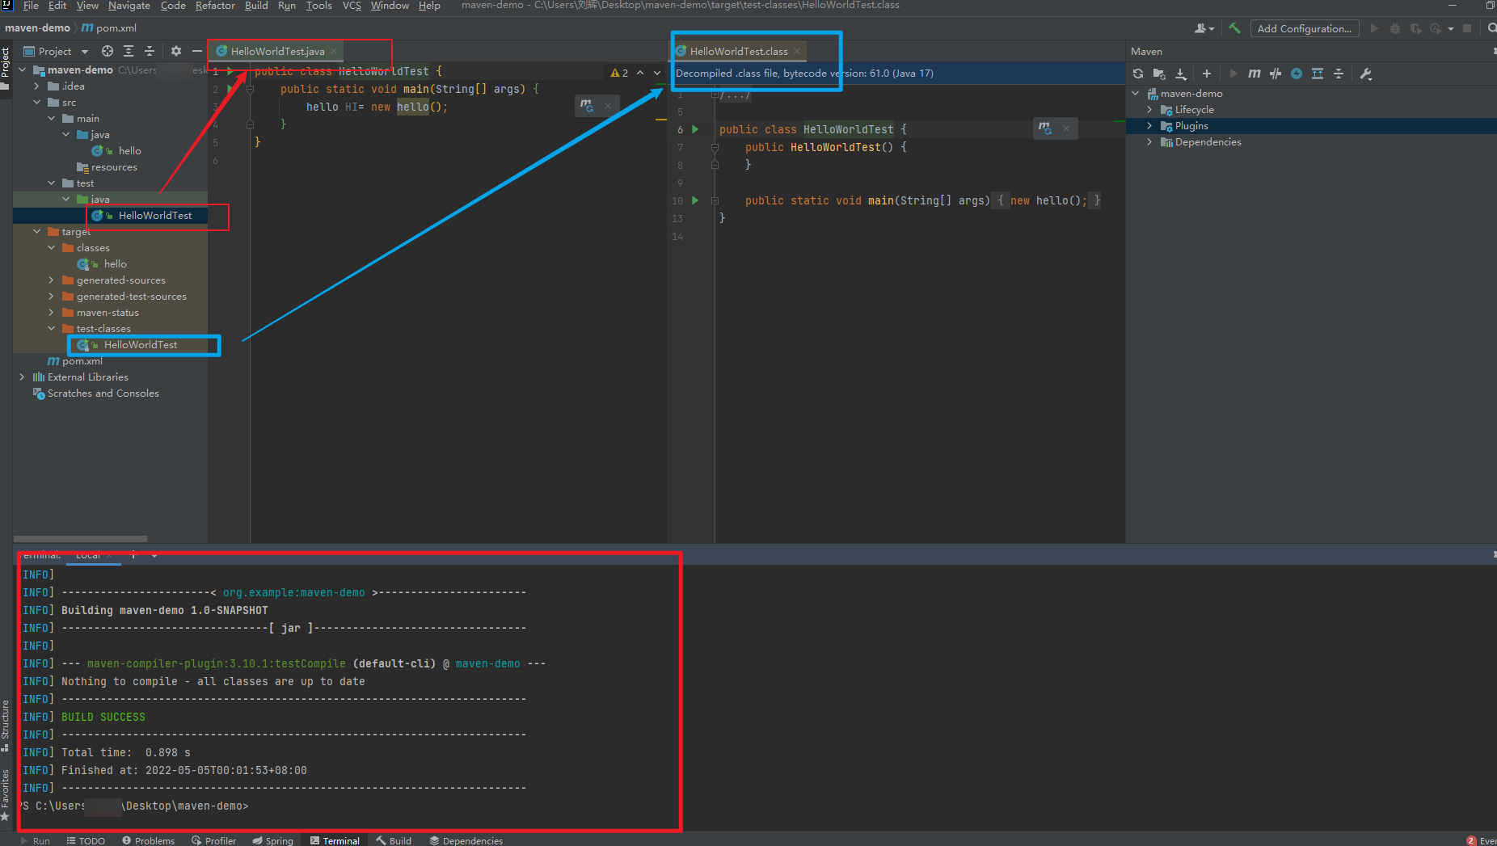Click the Reload All Maven Projects icon
The image size is (1497, 846).
tap(1138, 74)
